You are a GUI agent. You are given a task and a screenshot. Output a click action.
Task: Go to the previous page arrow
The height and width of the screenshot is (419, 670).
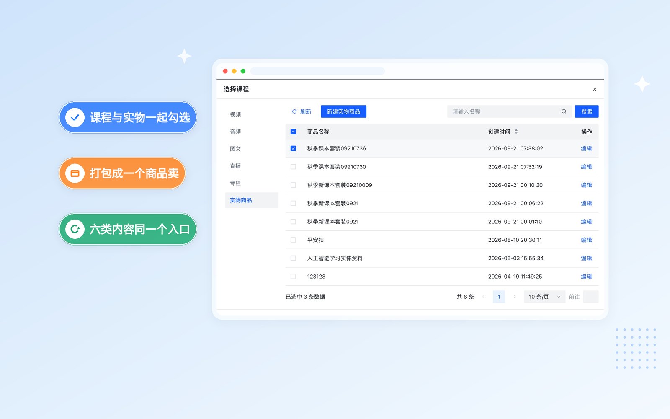coord(484,297)
